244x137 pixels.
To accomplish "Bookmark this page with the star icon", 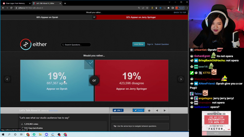I will pos(147,8).
